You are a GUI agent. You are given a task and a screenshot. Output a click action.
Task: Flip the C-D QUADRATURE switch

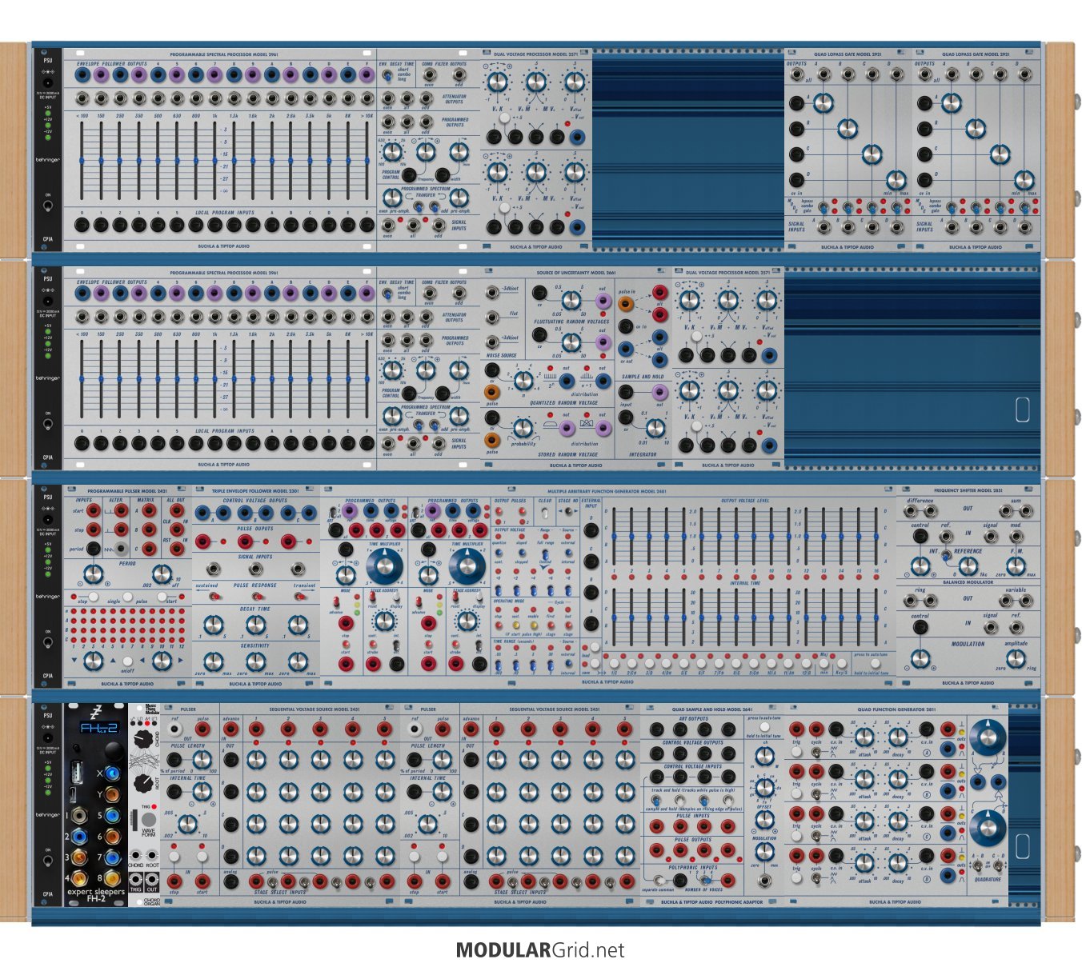[997, 865]
